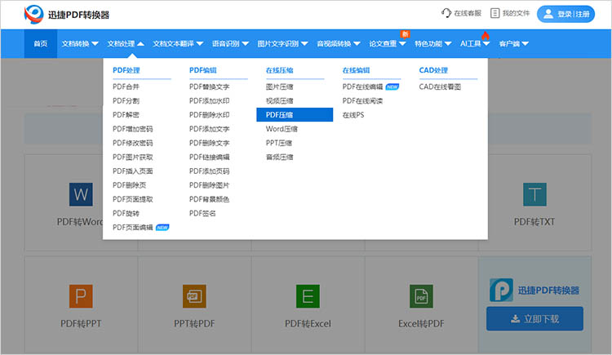This screenshot has width=612, height=355.
Task: Click the PDF转Excel E icon
Action: [308, 296]
